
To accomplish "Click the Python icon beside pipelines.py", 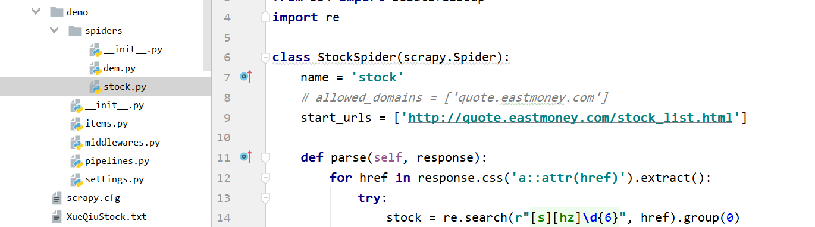I will 76,161.
